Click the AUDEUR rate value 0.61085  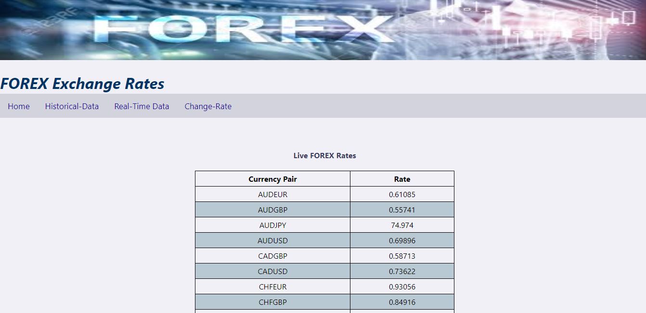click(402, 194)
